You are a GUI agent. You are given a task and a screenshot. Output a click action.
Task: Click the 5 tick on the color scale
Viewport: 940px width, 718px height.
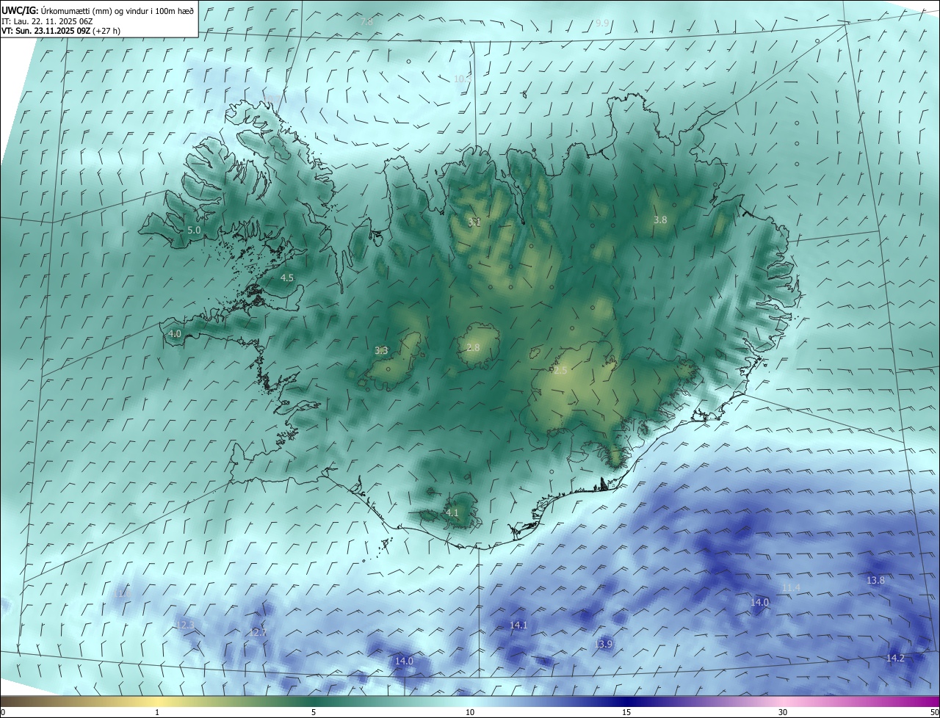314,713
